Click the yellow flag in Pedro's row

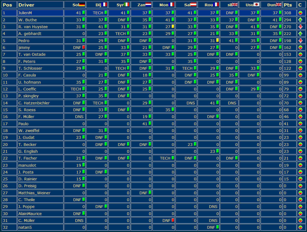click(x=217, y=40)
